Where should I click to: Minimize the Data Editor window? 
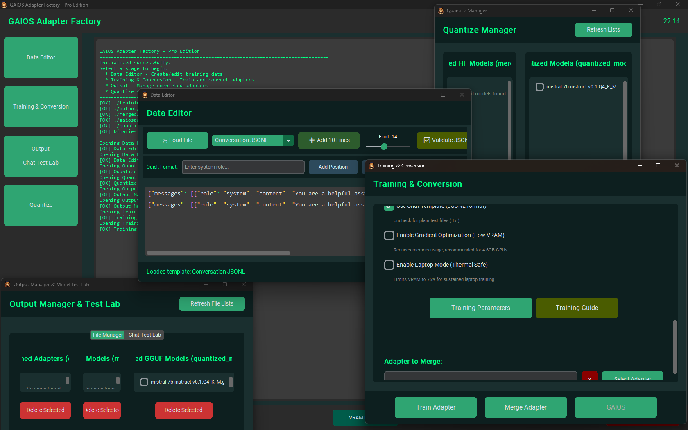(x=425, y=95)
